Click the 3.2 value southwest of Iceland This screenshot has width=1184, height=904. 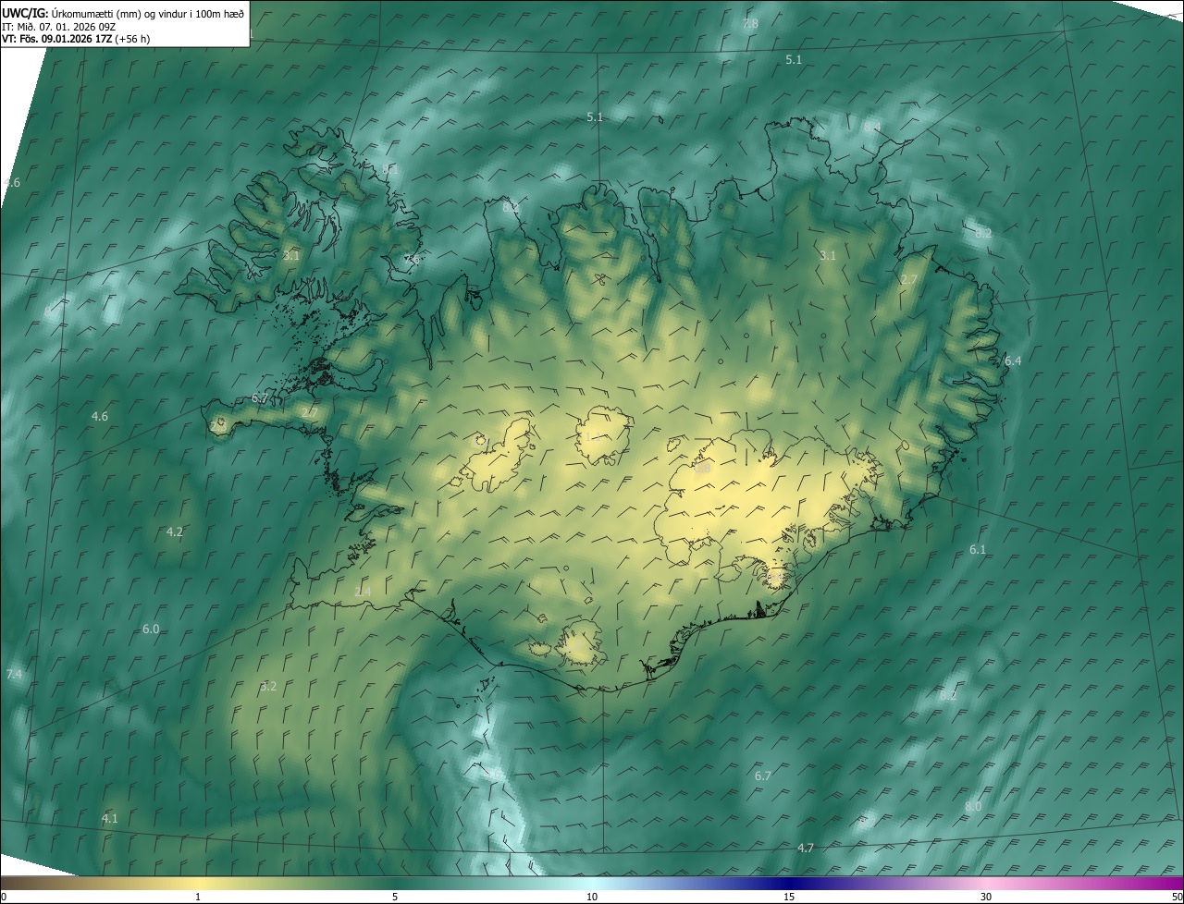click(268, 686)
